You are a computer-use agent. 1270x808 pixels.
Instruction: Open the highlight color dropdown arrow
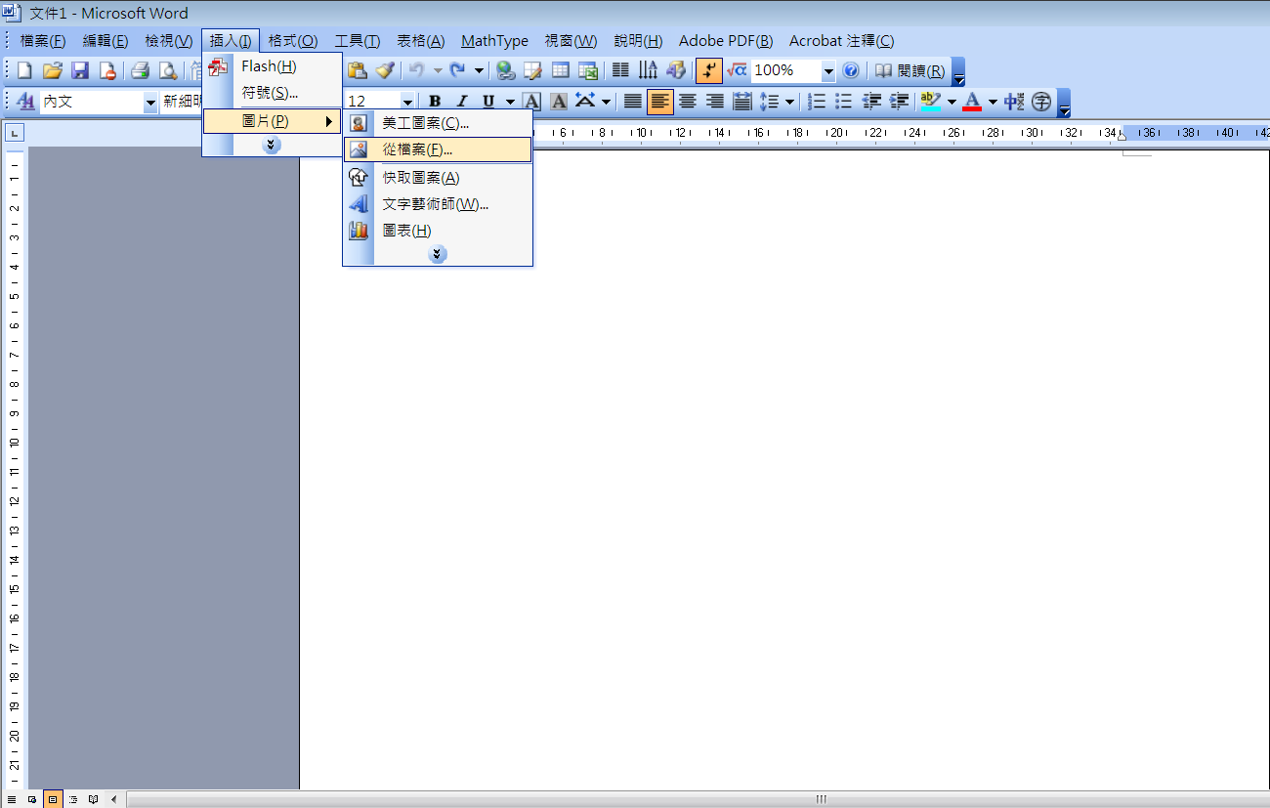tap(952, 102)
